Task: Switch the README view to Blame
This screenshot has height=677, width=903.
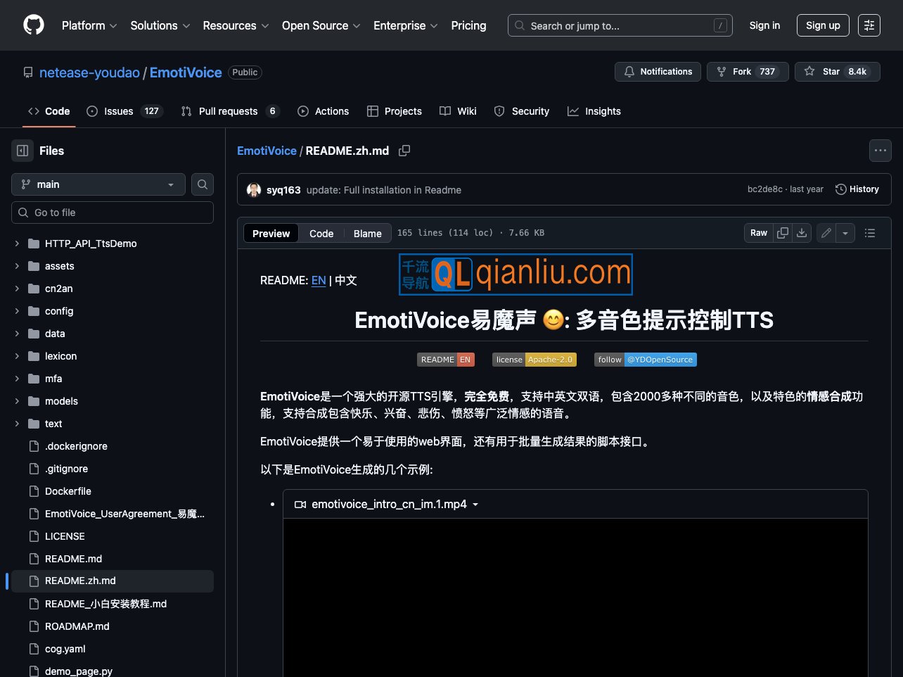Action: (x=367, y=233)
